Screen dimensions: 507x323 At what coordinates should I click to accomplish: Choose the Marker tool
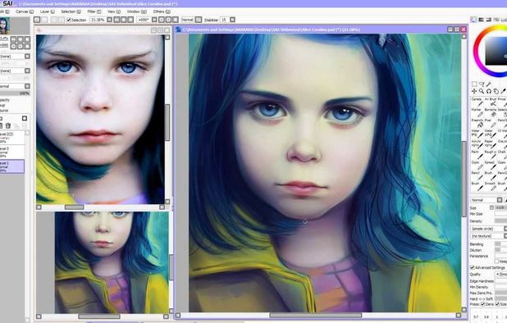coord(477,113)
